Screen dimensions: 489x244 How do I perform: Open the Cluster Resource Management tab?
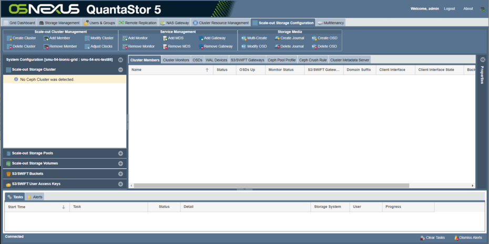[221, 23]
